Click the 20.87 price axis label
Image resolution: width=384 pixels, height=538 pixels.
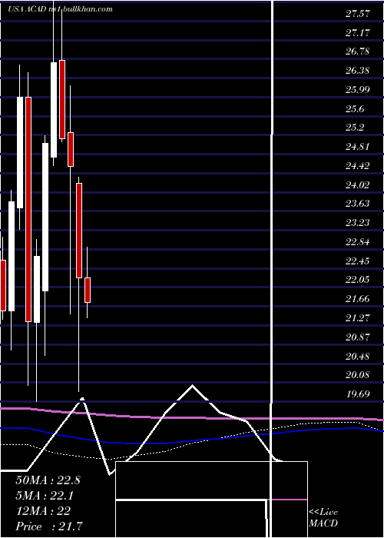click(358, 337)
